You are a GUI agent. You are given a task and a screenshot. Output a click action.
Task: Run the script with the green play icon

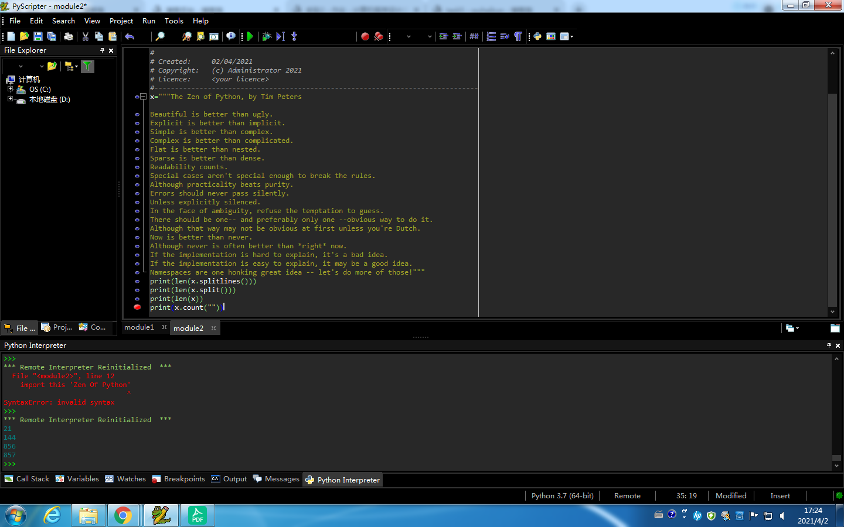point(250,36)
